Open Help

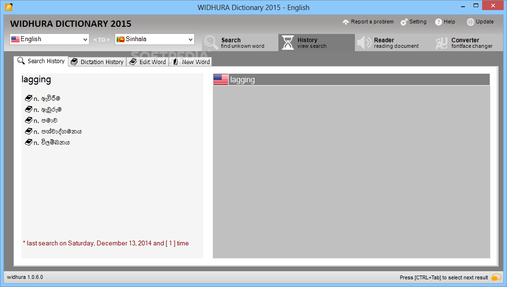(449, 22)
